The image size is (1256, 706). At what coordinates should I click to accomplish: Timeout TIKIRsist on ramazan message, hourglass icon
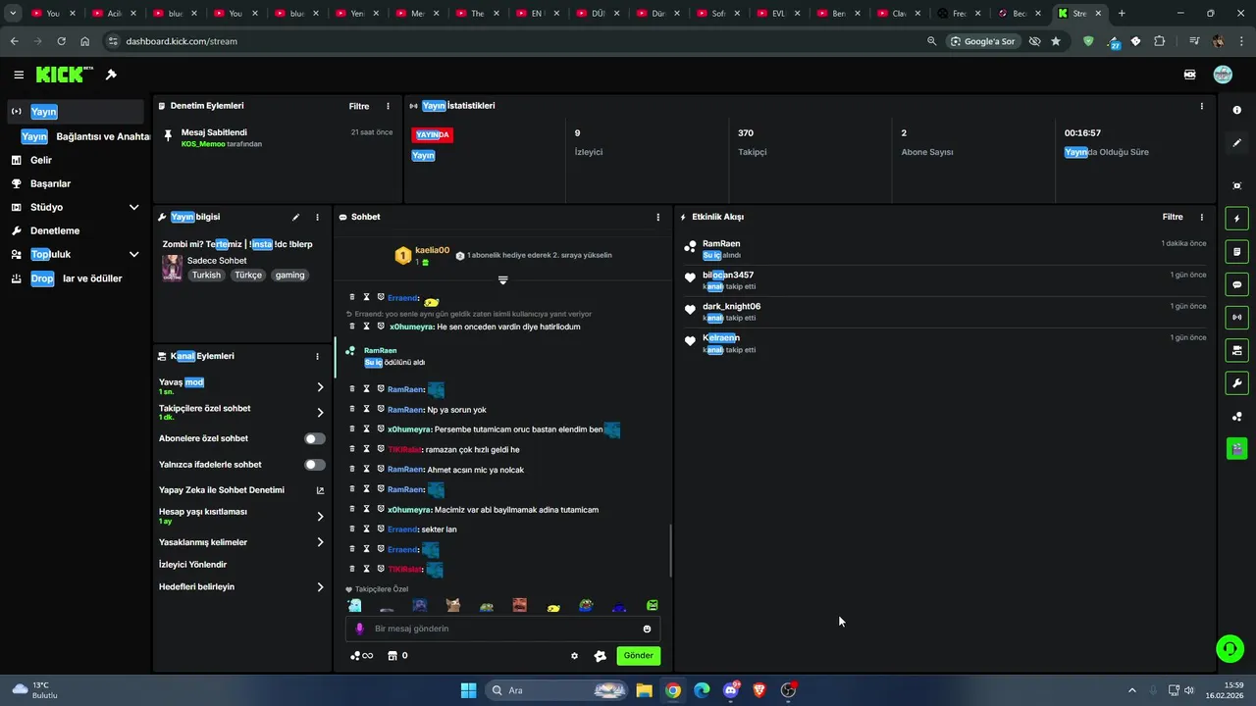pos(366,449)
